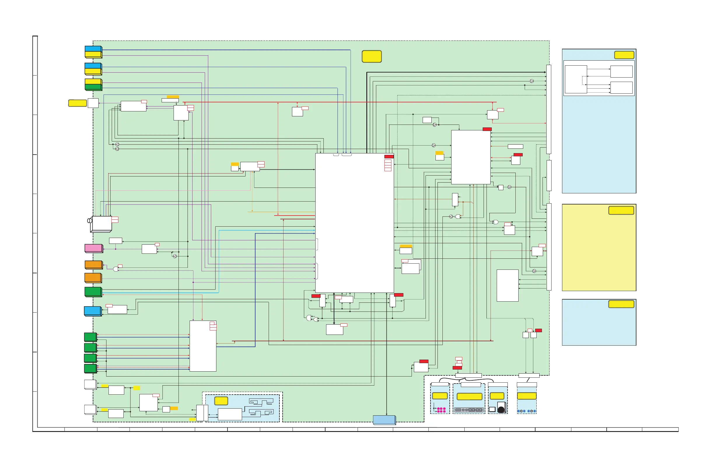This screenshot has height=462, width=714.
Task: Click yellow label left of the dashed border
Action: coord(77,103)
